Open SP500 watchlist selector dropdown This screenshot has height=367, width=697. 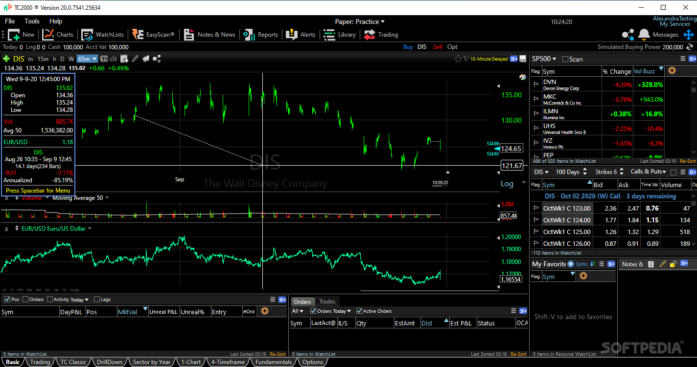[x=544, y=59]
